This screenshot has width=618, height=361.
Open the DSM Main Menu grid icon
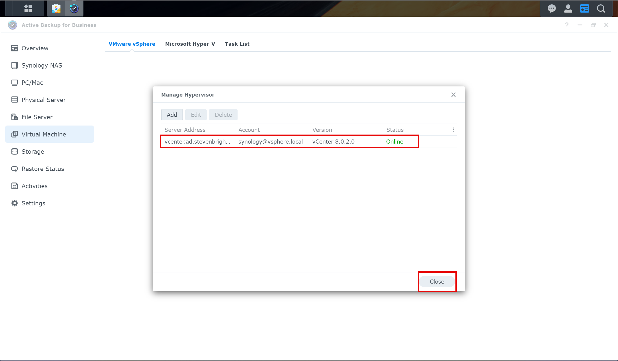(x=28, y=8)
